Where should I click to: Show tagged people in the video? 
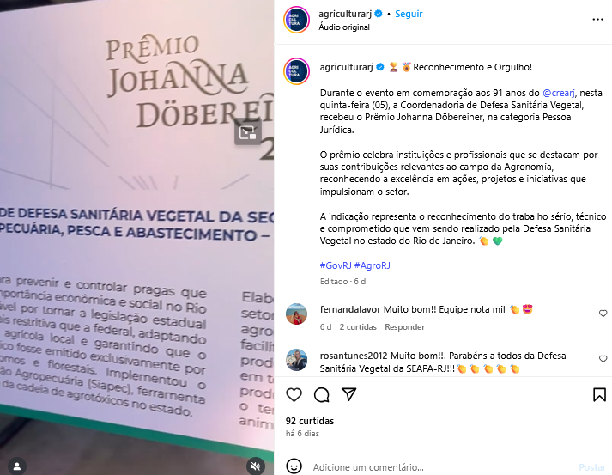point(17,466)
